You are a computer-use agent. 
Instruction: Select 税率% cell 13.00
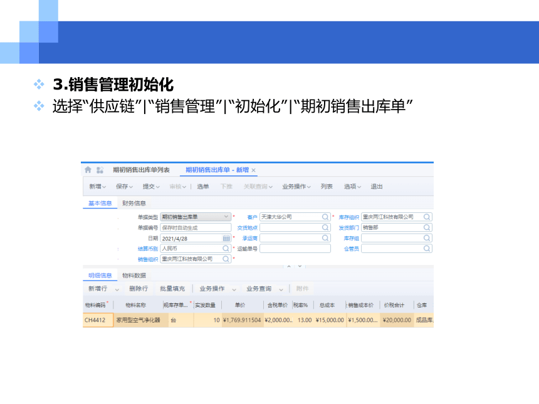click(x=303, y=320)
